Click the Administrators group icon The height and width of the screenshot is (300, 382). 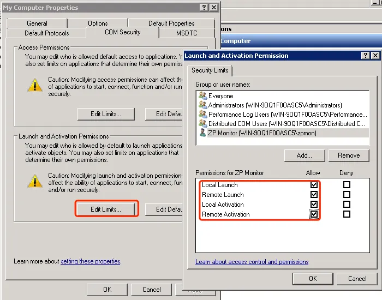pos(202,105)
